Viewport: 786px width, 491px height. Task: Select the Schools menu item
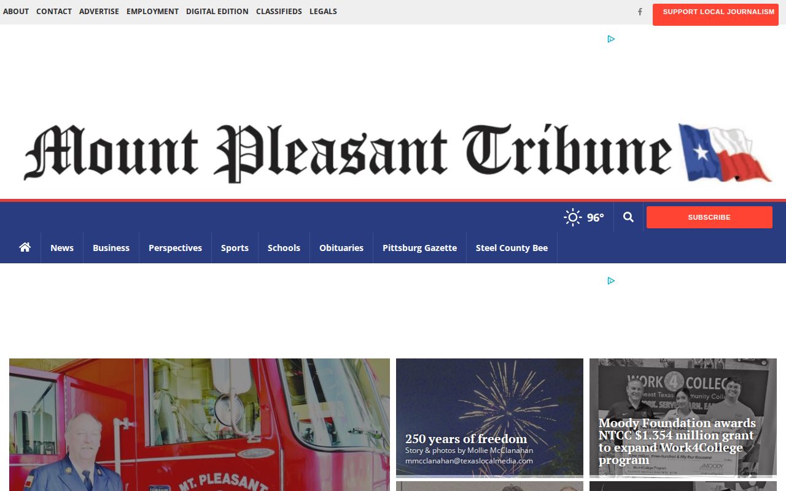(284, 248)
